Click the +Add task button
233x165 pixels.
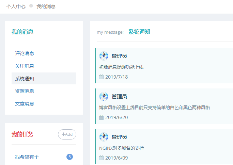tap(67, 134)
